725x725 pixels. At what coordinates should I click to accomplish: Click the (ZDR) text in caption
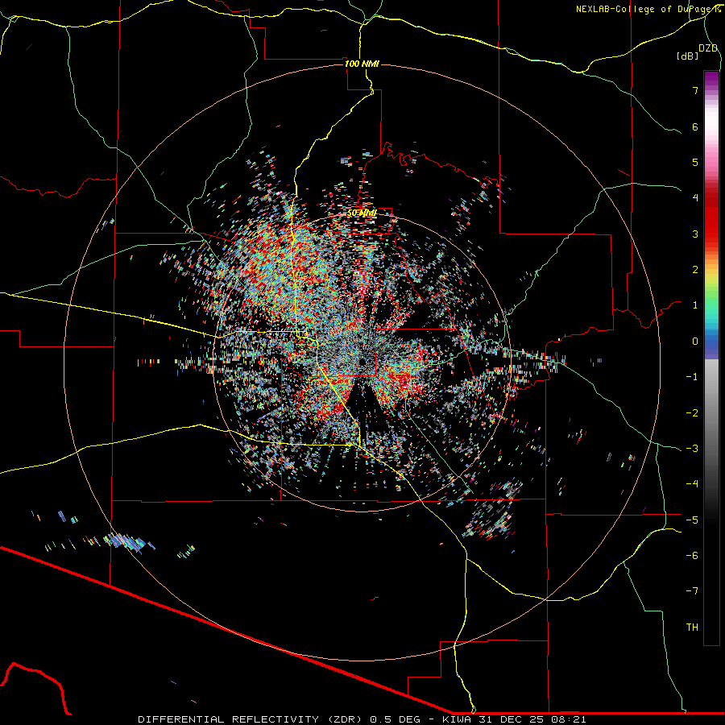point(344,719)
